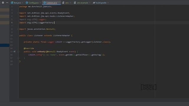Toggle the fold marker beside javax import
This screenshot has width=189, height=106.
(18, 29)
